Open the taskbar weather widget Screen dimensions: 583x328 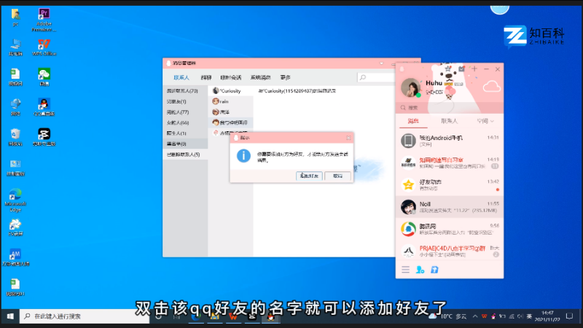tap(447, 316)
